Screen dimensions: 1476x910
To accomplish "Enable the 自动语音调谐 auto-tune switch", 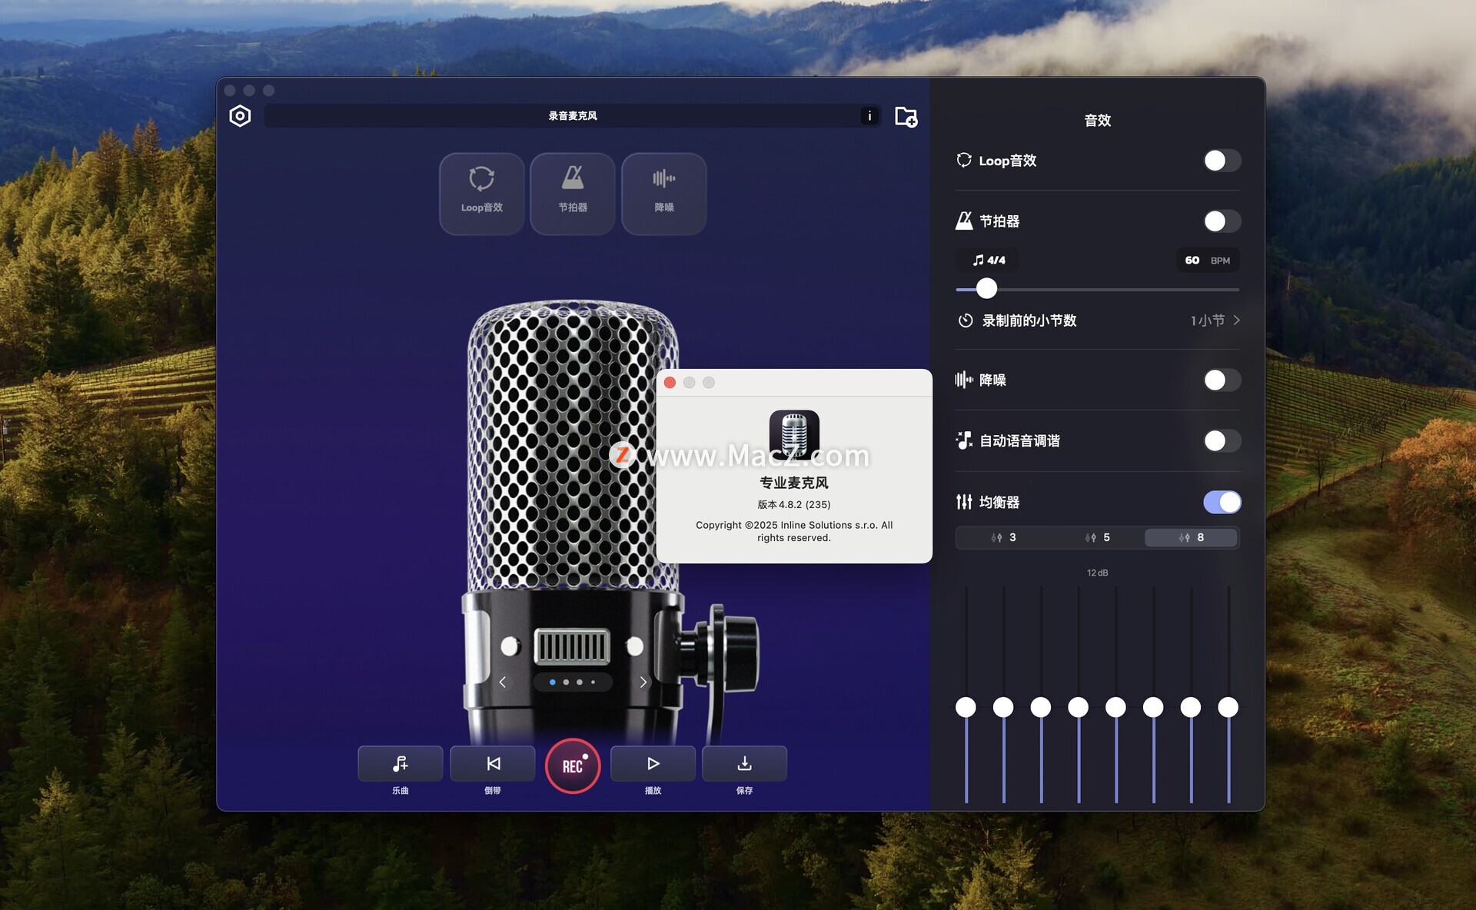I will pyautogui.click(x=1222, y=440).
